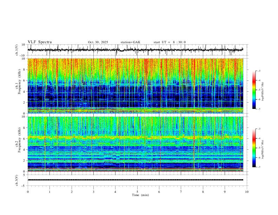Click the ch.2 spectrogram panel
This screenshot has width=278, height=215.
[x=135, y=144]
